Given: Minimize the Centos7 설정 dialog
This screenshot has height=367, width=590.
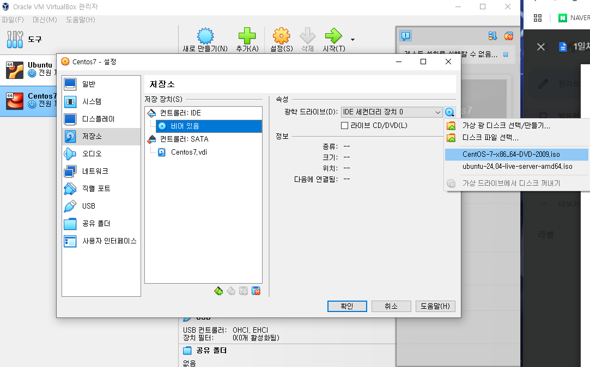Looking at the screenshot, I should coord(399,62).
